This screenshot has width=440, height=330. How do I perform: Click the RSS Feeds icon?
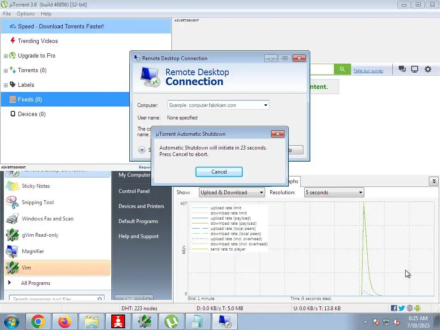(x=12, y=99)
